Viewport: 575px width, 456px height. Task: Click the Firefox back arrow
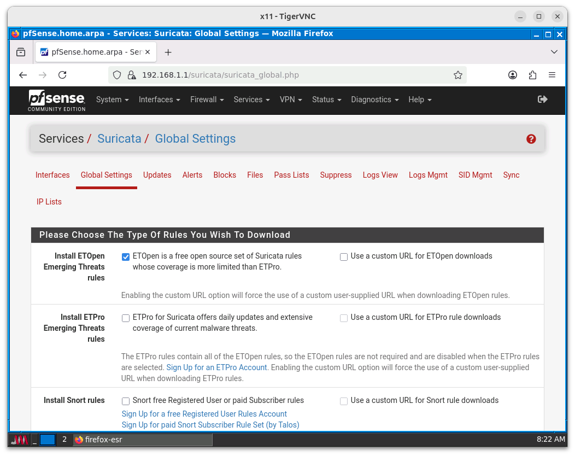[23, 75]
